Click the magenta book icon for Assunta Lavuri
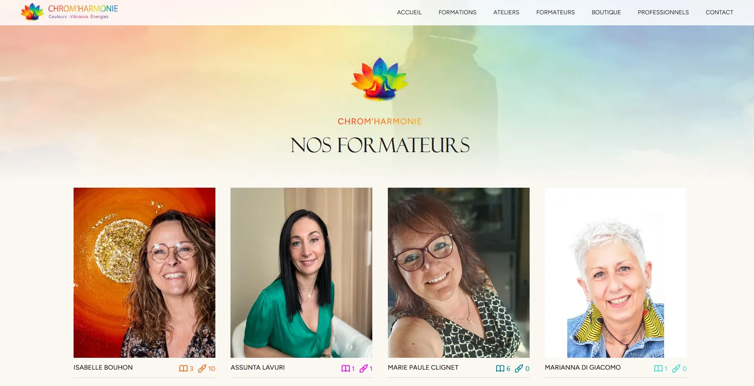 coord(346,368)
